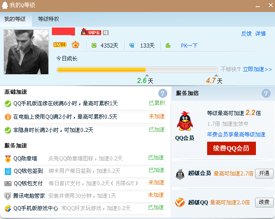Click 已加速 status on QQ钱包签到 row
This screenshot has height=219, width=275.
coord(156,170)
